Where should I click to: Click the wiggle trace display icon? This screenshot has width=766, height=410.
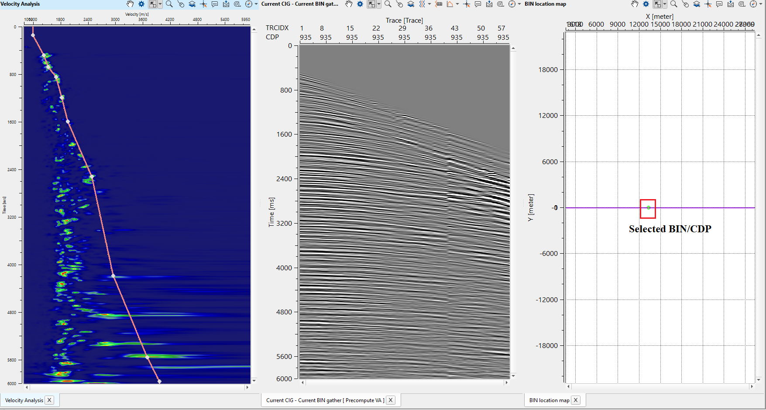tap(422, 4)
